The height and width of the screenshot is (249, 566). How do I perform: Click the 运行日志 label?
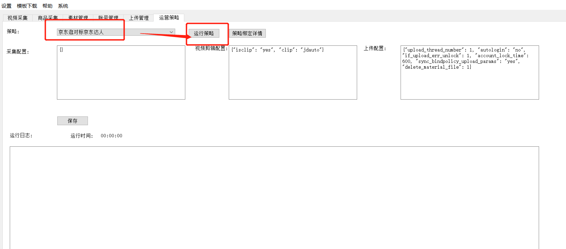pos(21,135)
